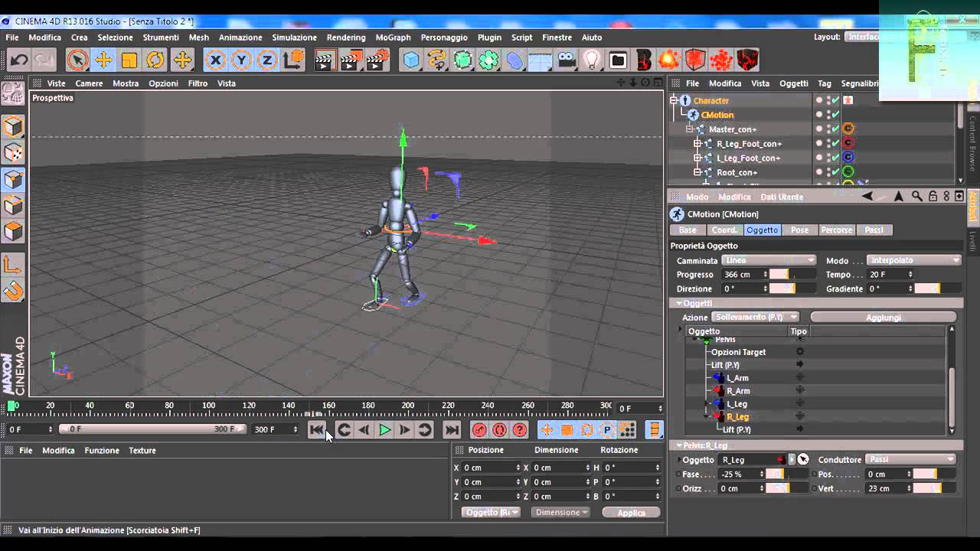Image resolution: width=980 pixels, height=551 pixels.
Task: Switch to the Pose tab
Action: [799, 230]
